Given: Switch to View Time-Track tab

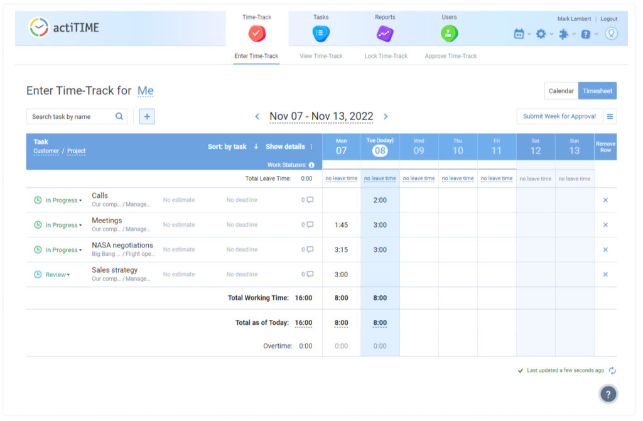Looking at the screenshot, I should 320,56.
